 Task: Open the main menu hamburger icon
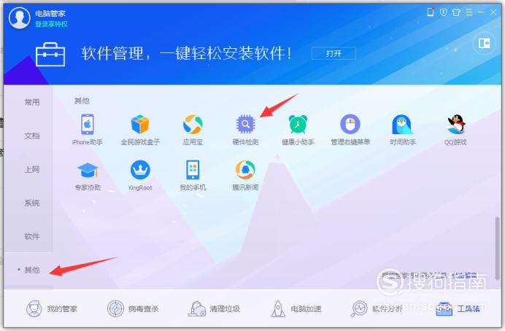(469, 12)
